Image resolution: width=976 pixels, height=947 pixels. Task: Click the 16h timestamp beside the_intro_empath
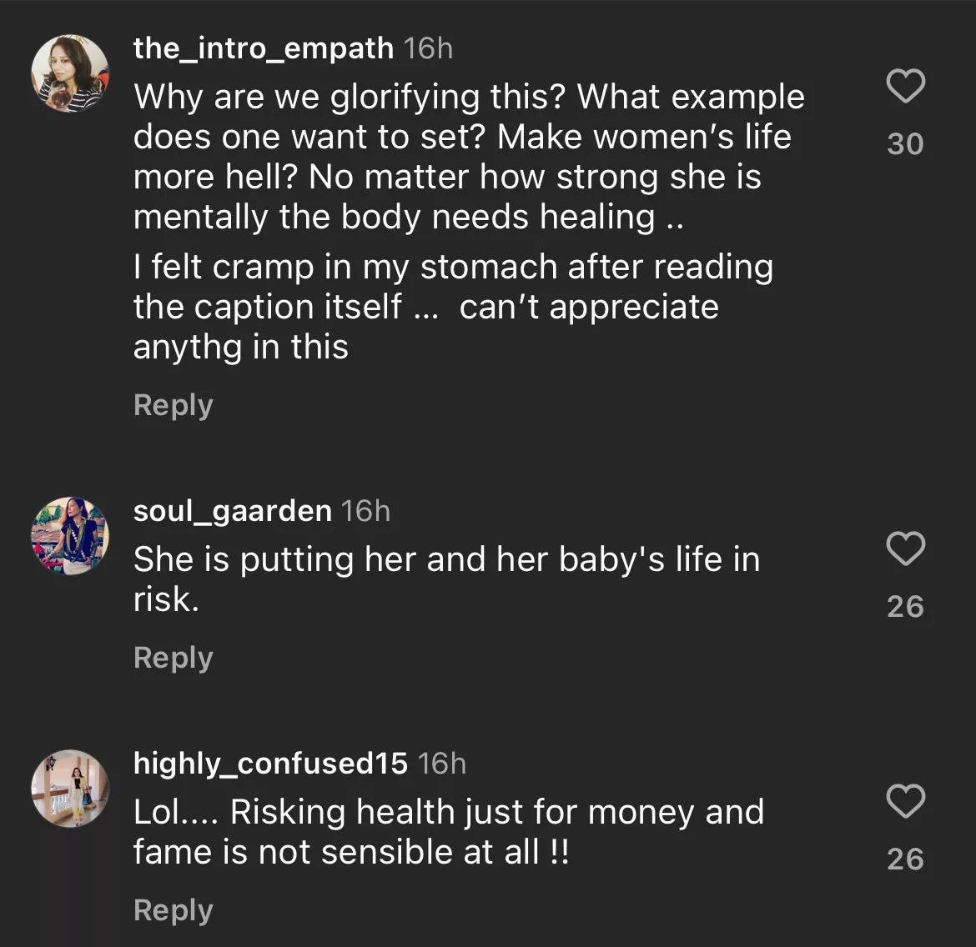pos(429,48)
